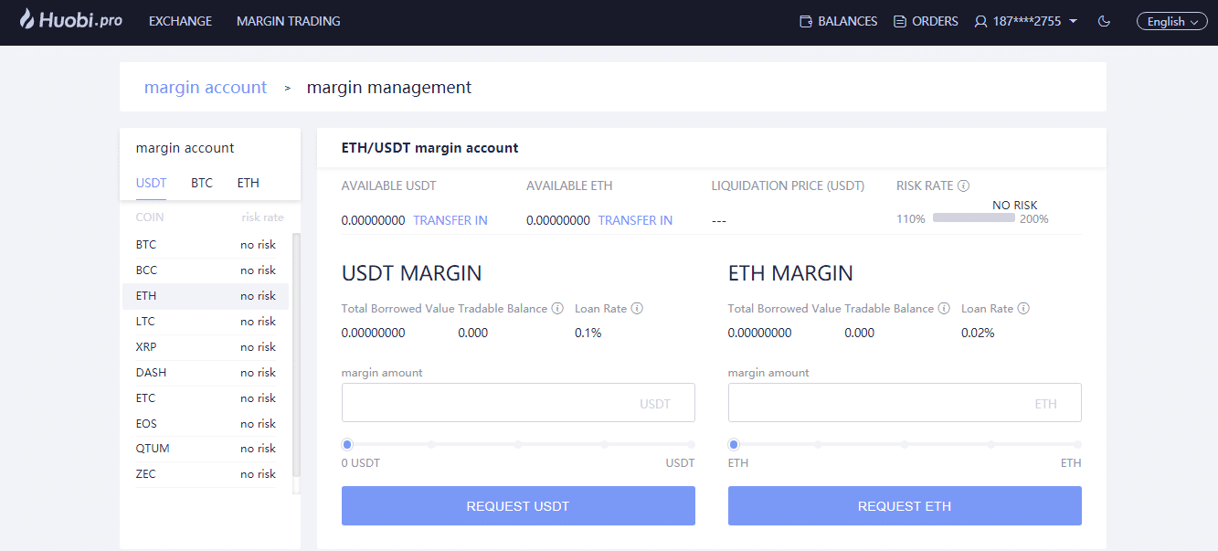Click the RISK RATE info icon
The width and height of the screenshot is (1218, 551).
click(966, 185)
